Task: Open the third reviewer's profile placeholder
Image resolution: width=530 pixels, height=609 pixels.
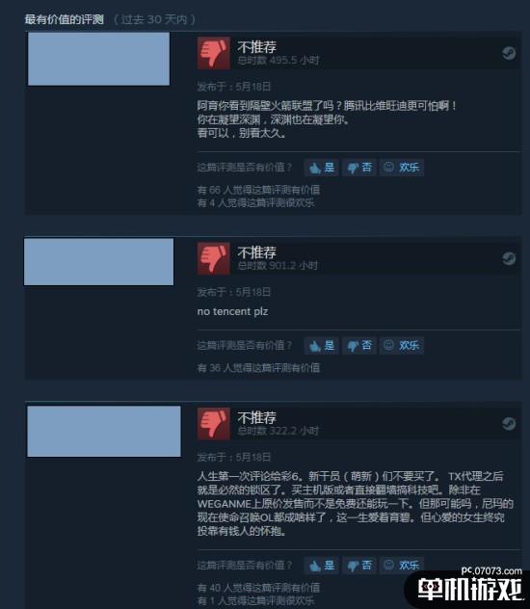Action: click(x=104, y=432)
